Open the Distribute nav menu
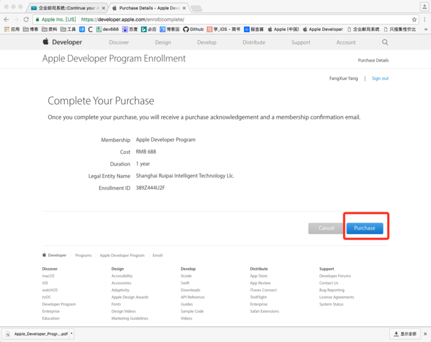The image size is (431, 342). tap(254, 43)
